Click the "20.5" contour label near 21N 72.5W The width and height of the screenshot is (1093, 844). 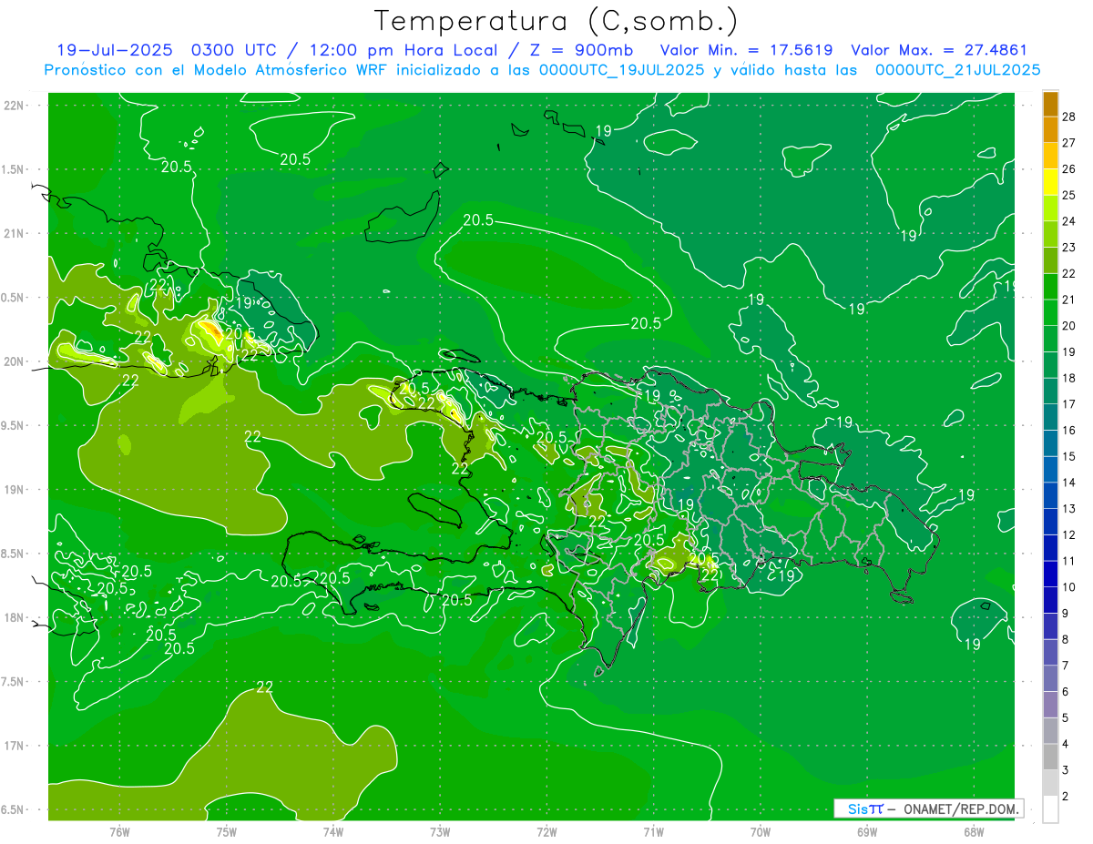pyautogui.click(x=478, y=219)
